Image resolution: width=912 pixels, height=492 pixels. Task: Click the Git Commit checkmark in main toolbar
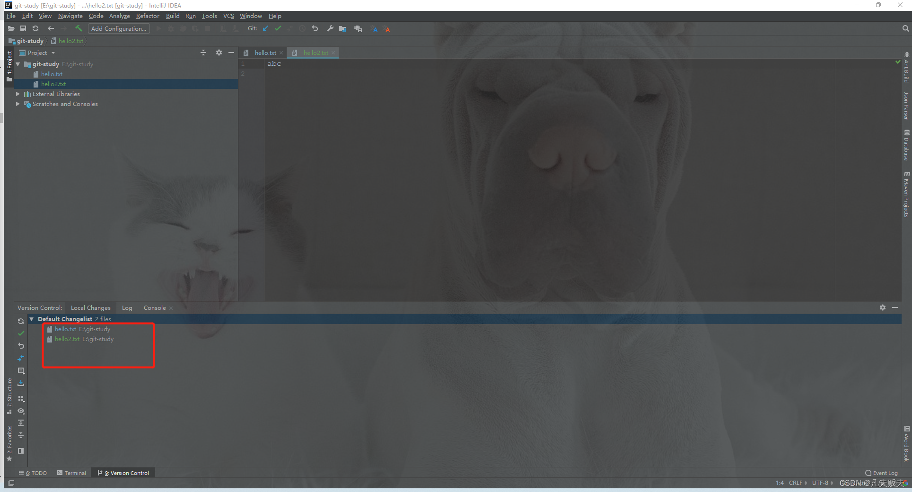tap(278, 29)
